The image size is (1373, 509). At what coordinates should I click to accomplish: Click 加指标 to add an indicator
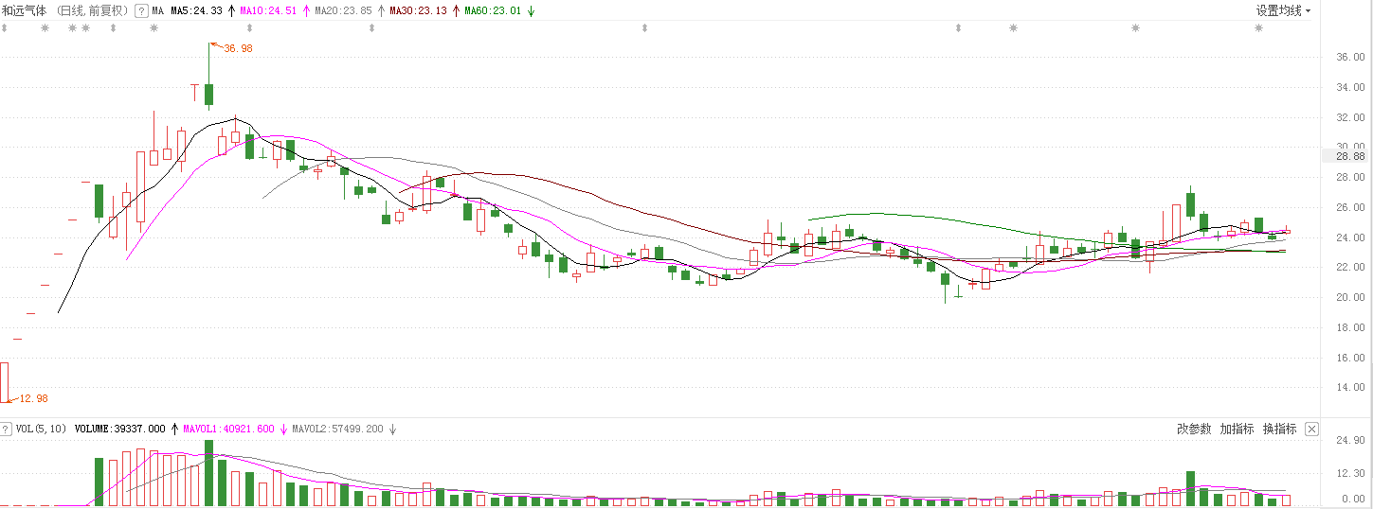point(1237,430)
